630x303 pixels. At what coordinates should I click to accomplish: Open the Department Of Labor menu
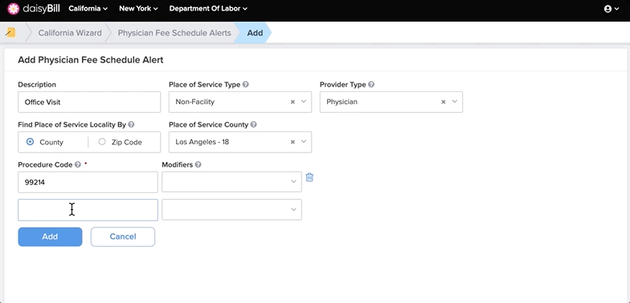pyautogui.click(x=208, y=8)
